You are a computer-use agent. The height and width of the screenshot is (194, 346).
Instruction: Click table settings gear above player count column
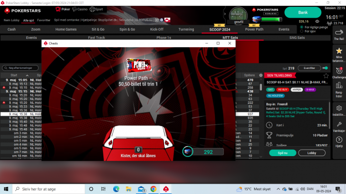(260, 75)
